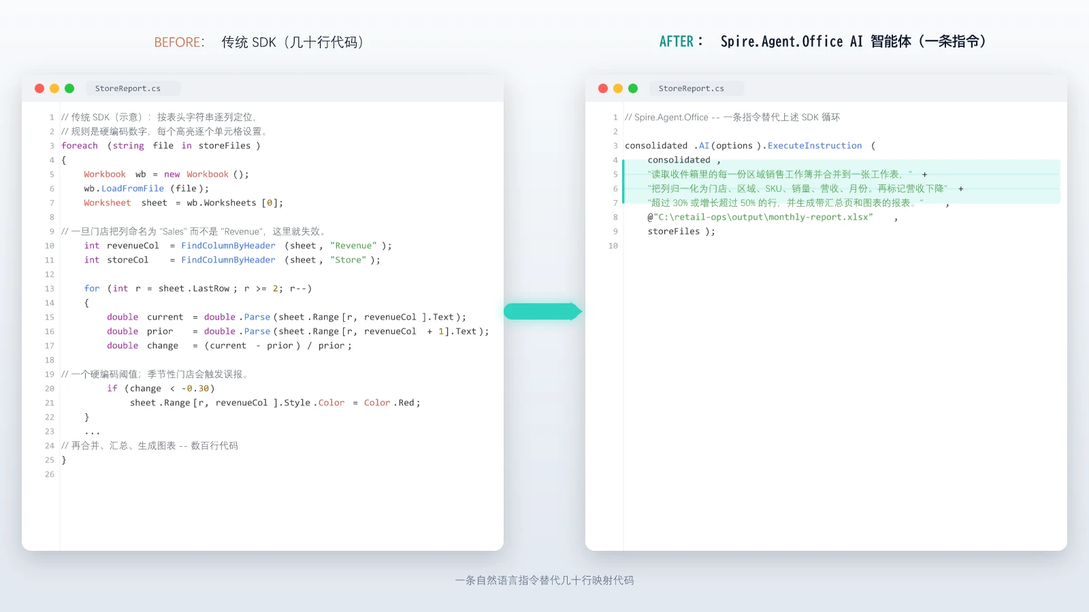Click the 'consolidated ,' argument on line 4
1089x612 pixels.
(684, 160)
